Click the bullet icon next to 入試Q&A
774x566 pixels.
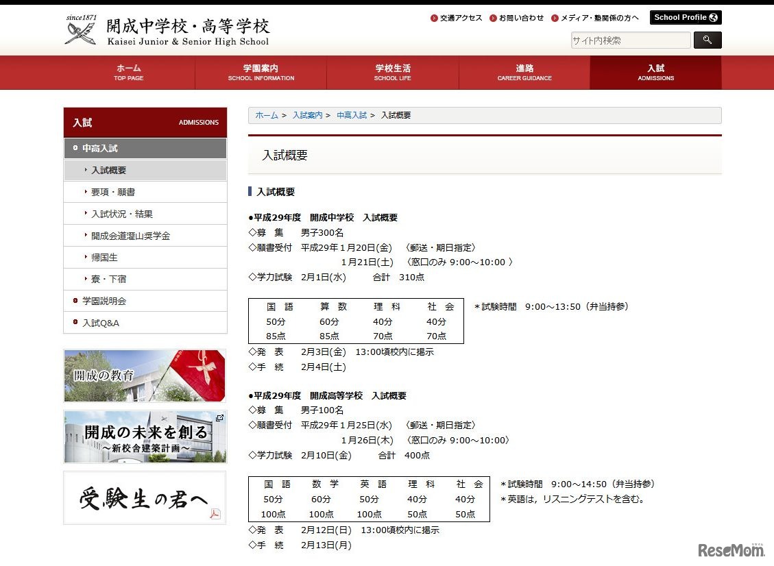coord(75,322)
